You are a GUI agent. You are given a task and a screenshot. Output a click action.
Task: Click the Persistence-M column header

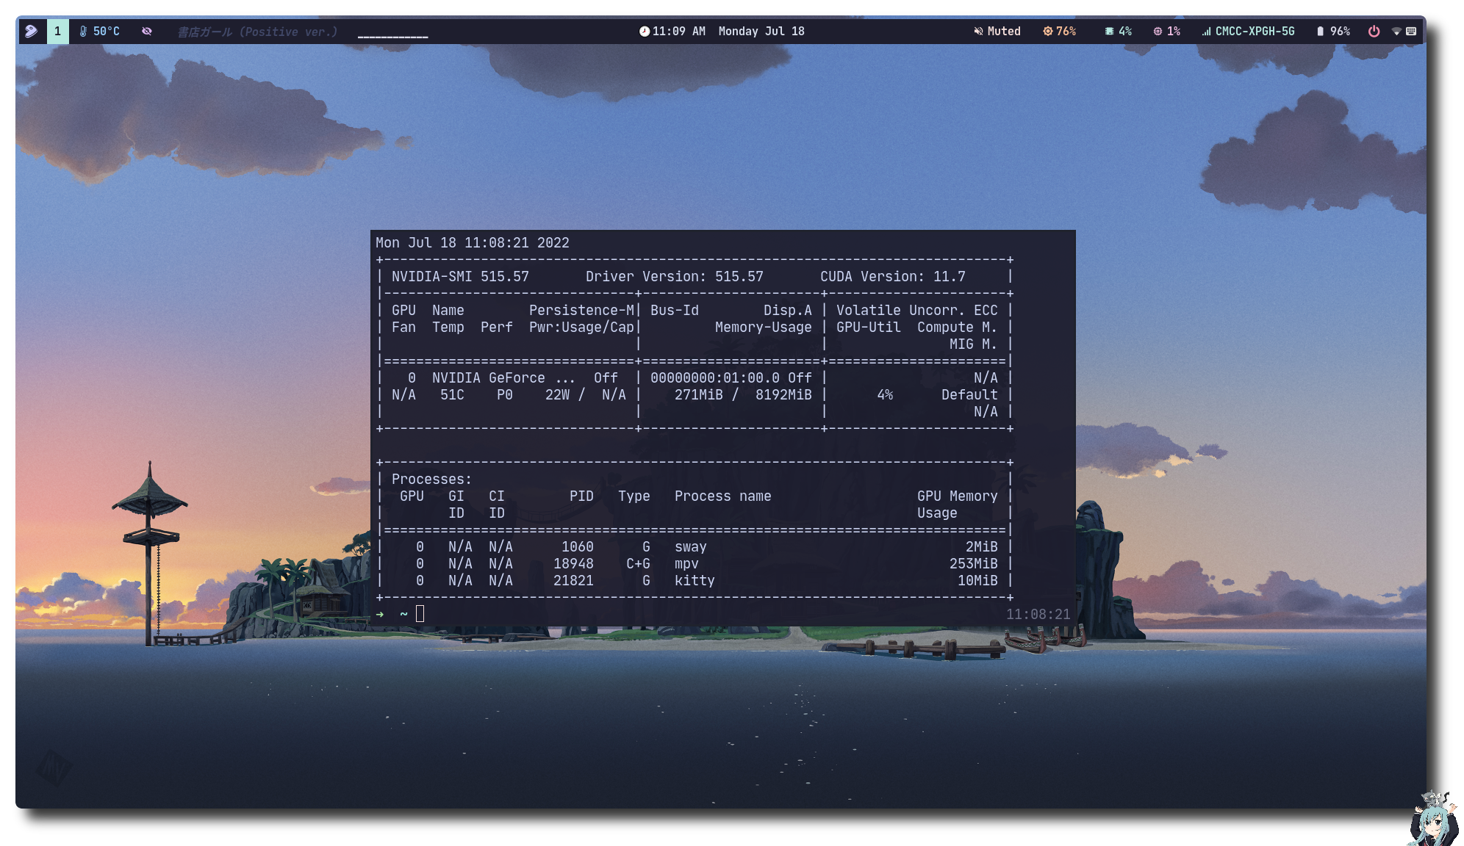coord(581,310)
